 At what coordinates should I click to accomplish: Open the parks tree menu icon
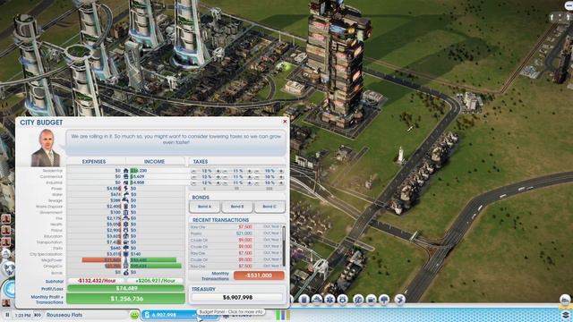click(384, 300)
